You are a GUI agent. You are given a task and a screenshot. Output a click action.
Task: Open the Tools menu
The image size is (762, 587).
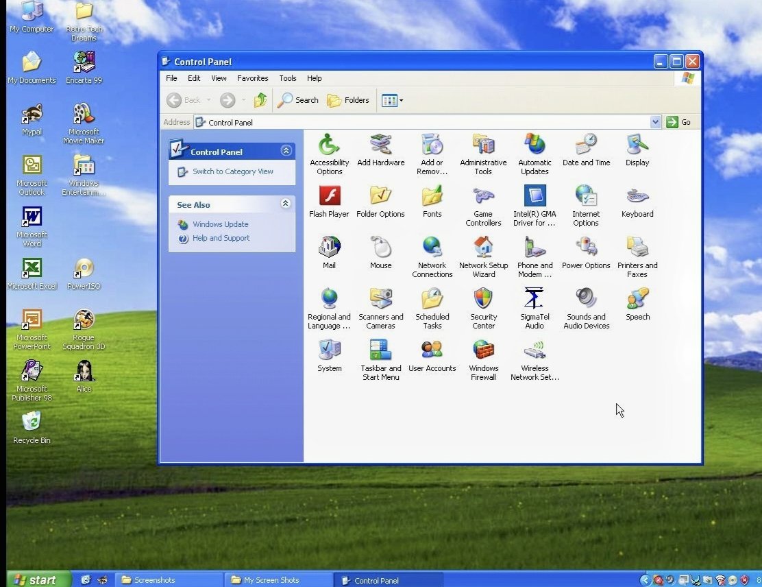coord(287,78)
